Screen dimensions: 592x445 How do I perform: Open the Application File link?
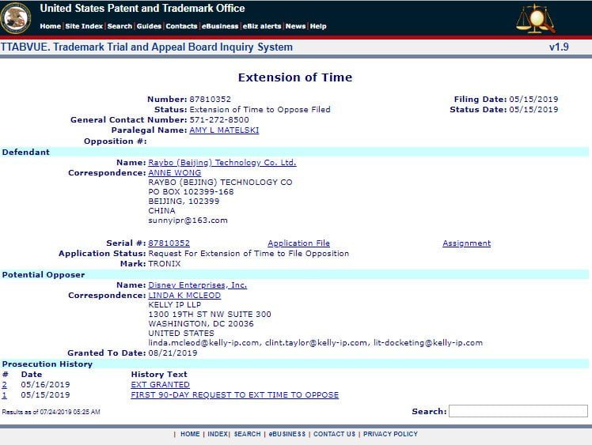point(298,243)
